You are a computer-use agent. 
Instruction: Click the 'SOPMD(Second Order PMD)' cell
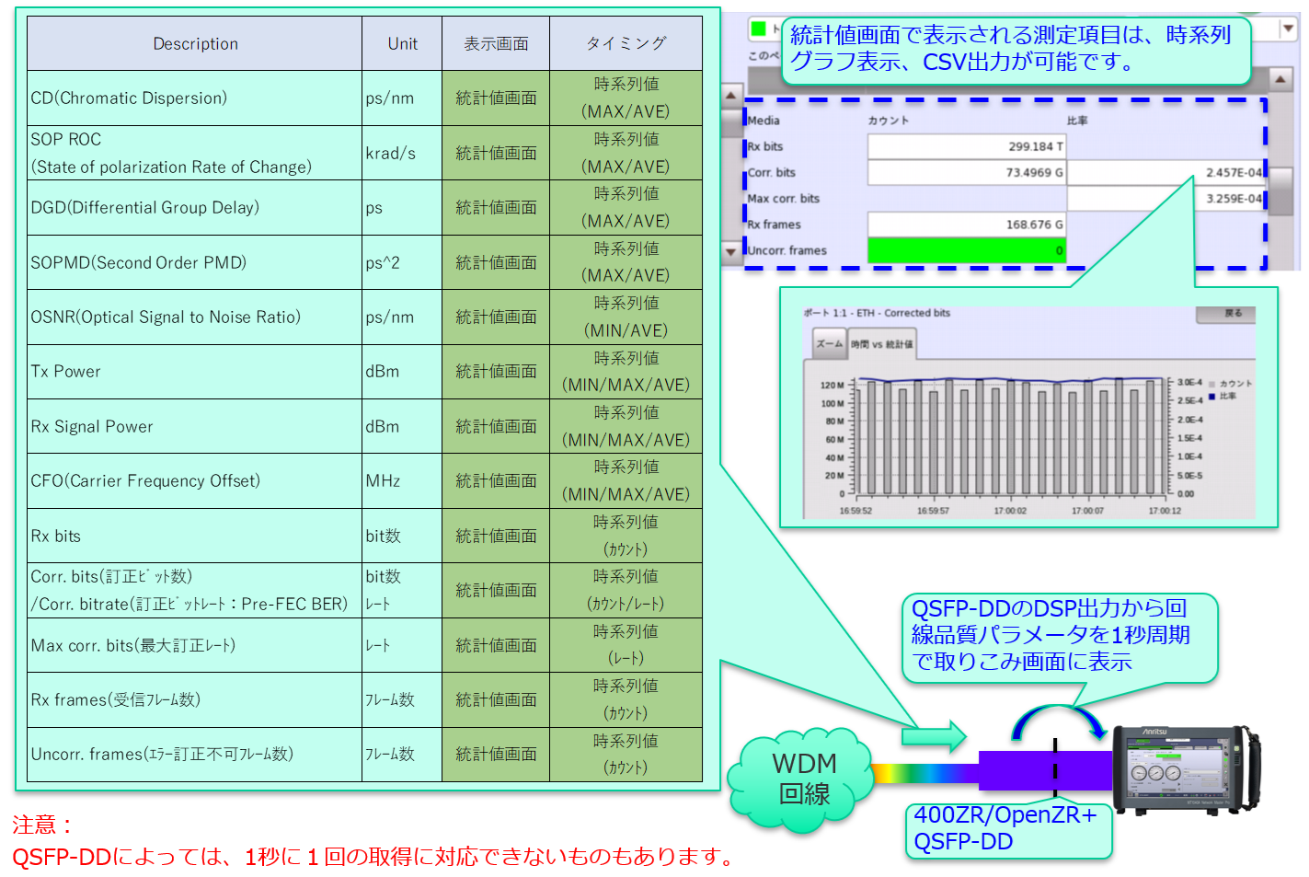coord(195,262)
